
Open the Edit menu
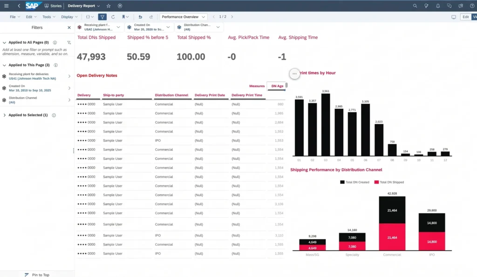31,17
